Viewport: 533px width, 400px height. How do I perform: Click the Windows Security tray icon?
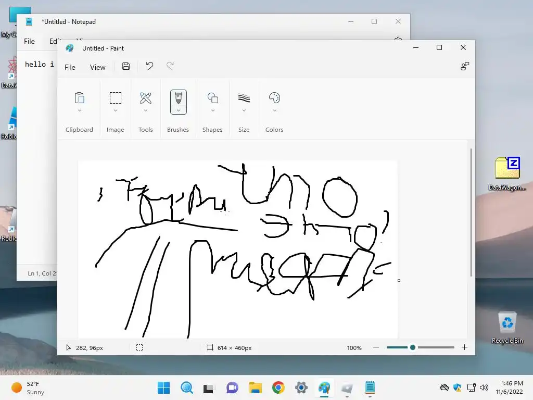point(457,387)
